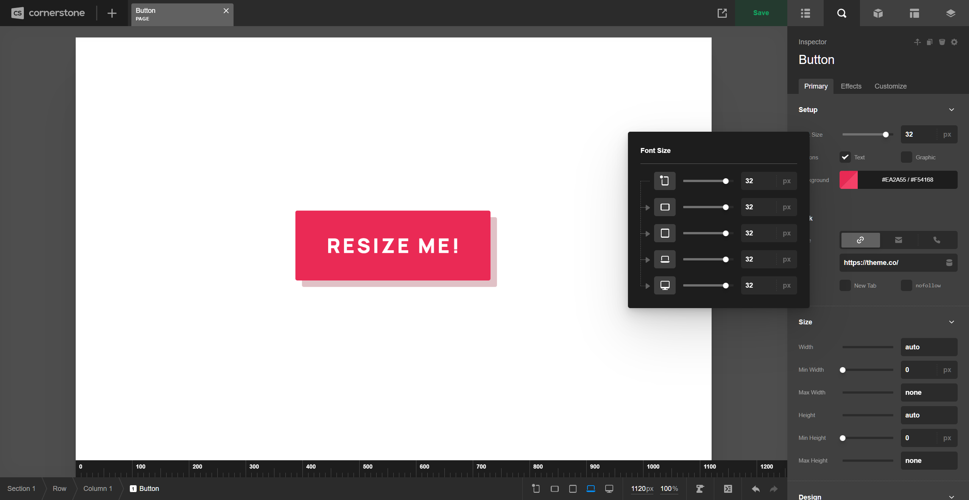Screen dimensions: 969x500
Task: Click the undo arrow icon
Action: click(756, 488)
